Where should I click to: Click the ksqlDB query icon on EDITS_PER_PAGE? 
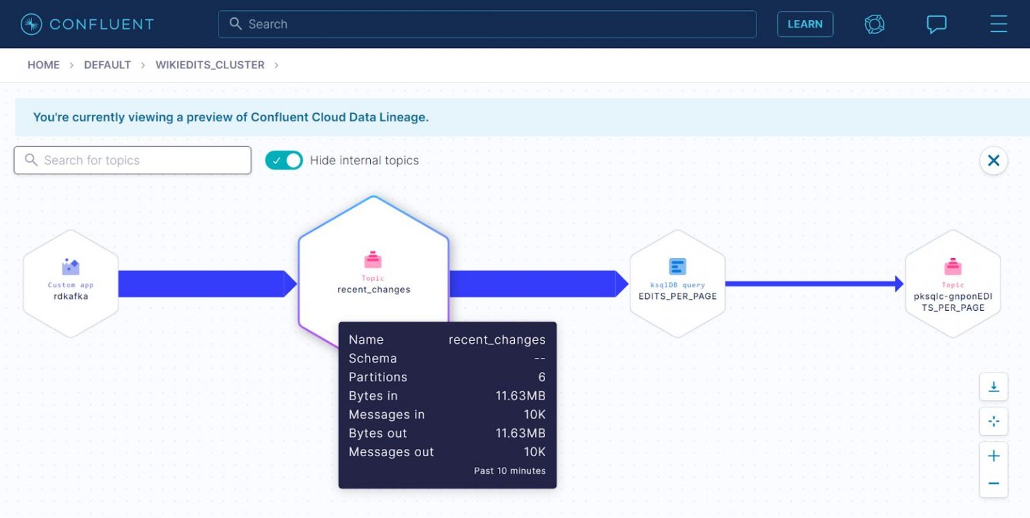pyautogui.click(x=677, y=267)
